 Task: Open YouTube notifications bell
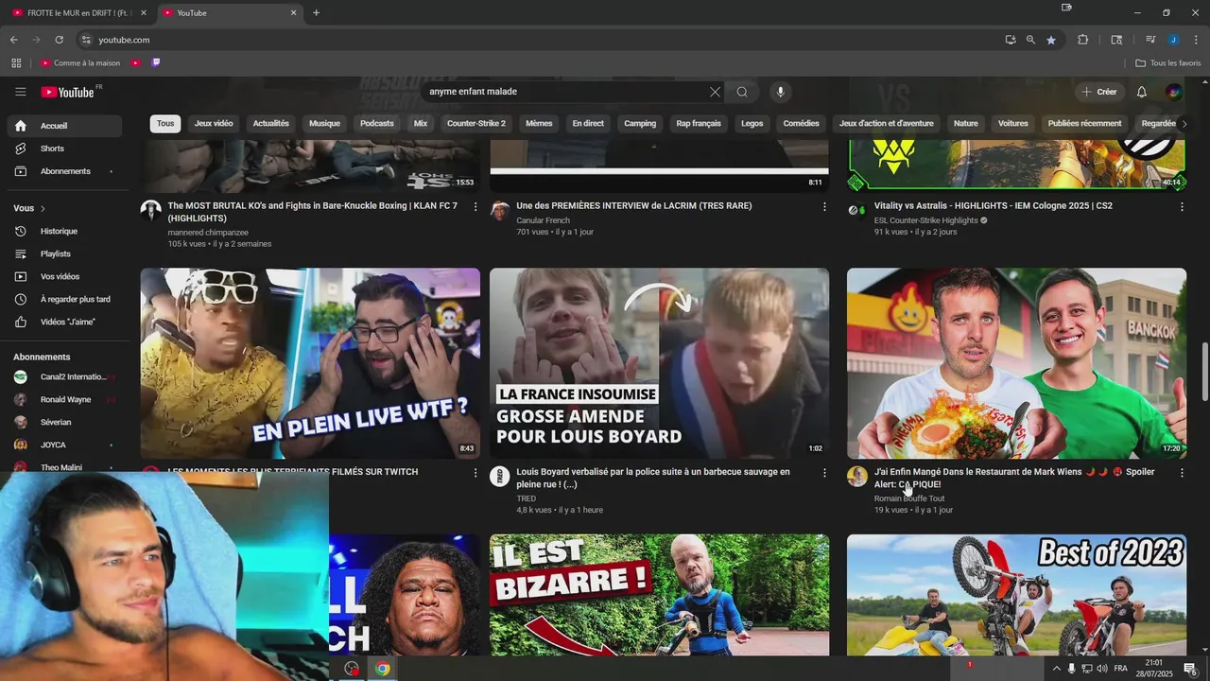pyautogui.click(x=1141, y=92)
